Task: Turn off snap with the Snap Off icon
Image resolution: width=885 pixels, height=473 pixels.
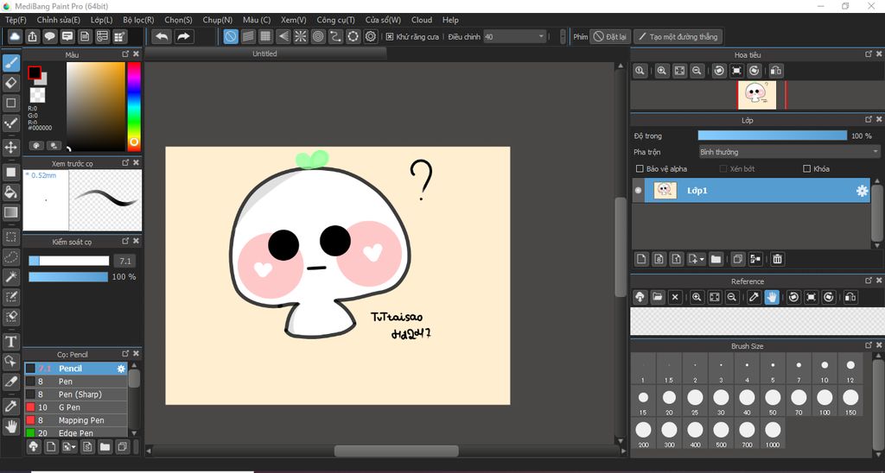Action: [230, 36]
